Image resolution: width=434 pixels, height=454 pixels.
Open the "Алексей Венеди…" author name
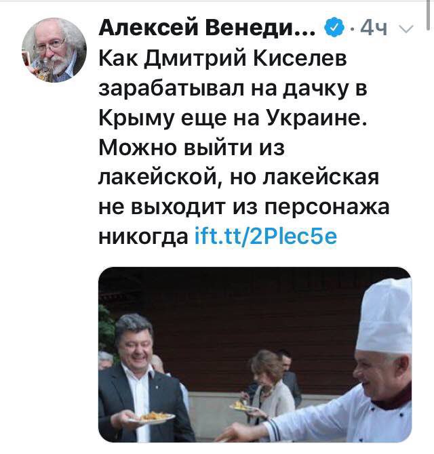tap(207, 28)
